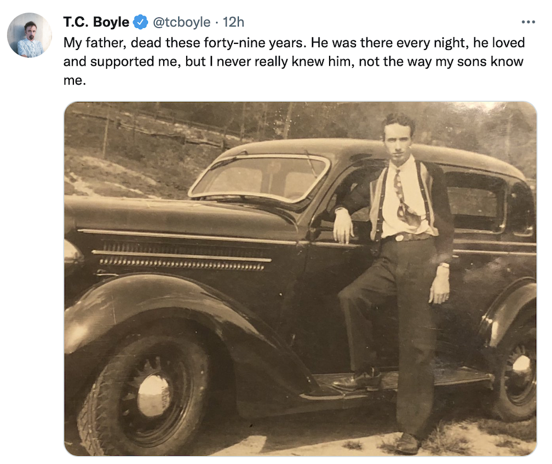Open the tweet via its 12h timestamp
The height and width of the screenshot is (464, 552).
click(234, 22)
